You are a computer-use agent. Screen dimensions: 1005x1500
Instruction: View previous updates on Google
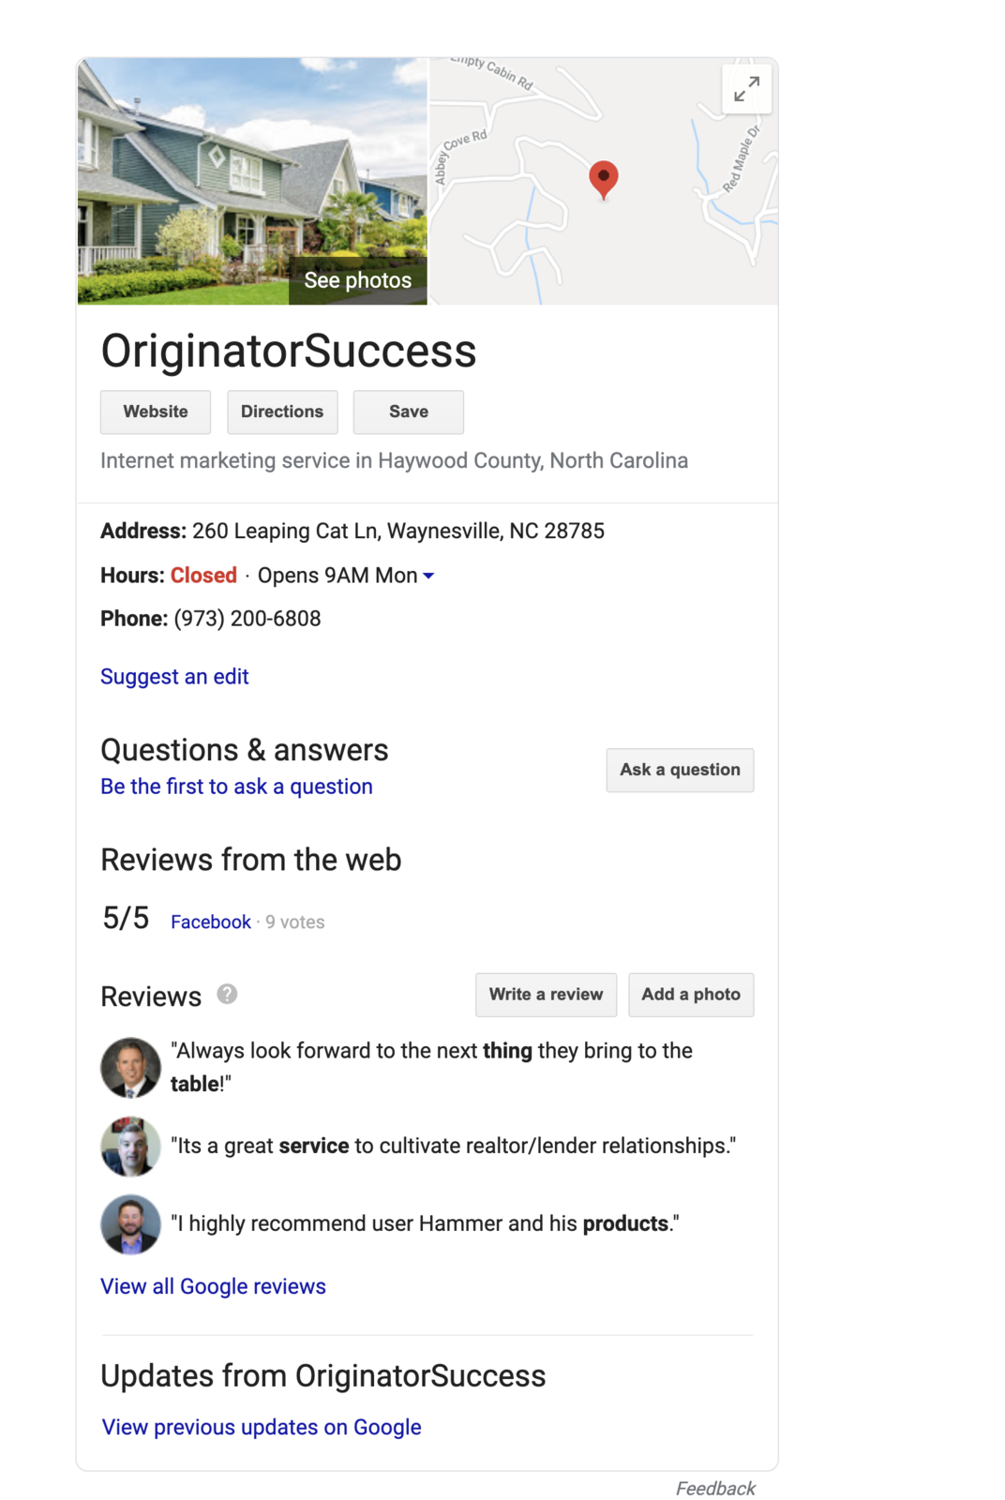click(262, 1427)
